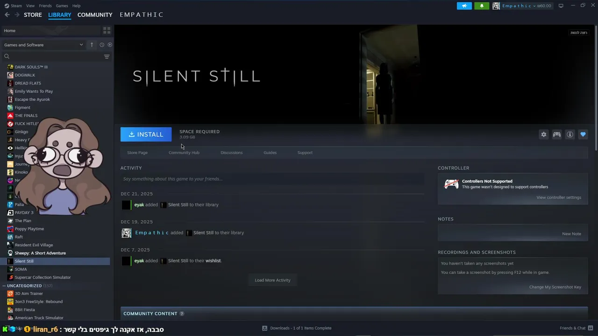
Task: Select American Truck Simulator
Action: 39,318
